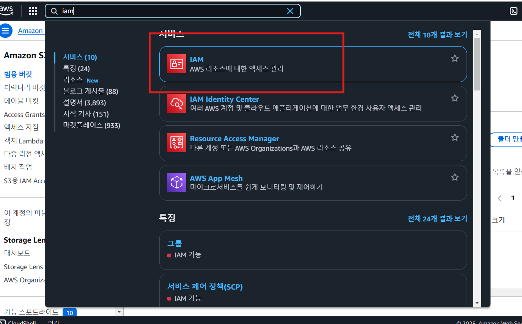
Task: Click the AWS logo home link
Action: (6, 11)
